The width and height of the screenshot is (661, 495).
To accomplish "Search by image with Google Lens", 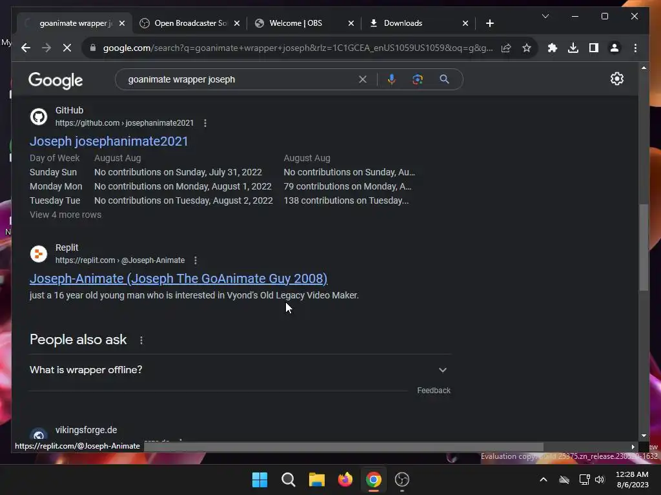I will coord(418,79).
